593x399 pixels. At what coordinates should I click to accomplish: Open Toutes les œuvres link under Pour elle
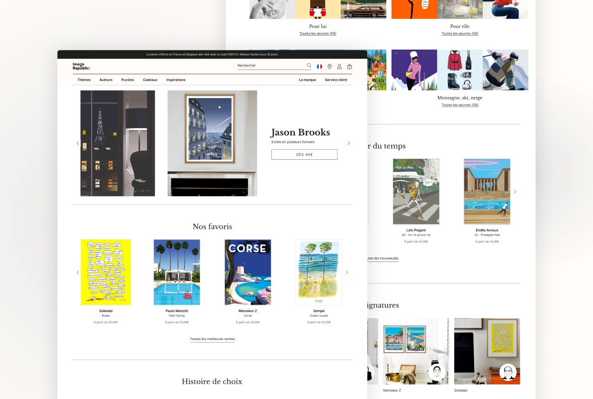tap(459, 33)
